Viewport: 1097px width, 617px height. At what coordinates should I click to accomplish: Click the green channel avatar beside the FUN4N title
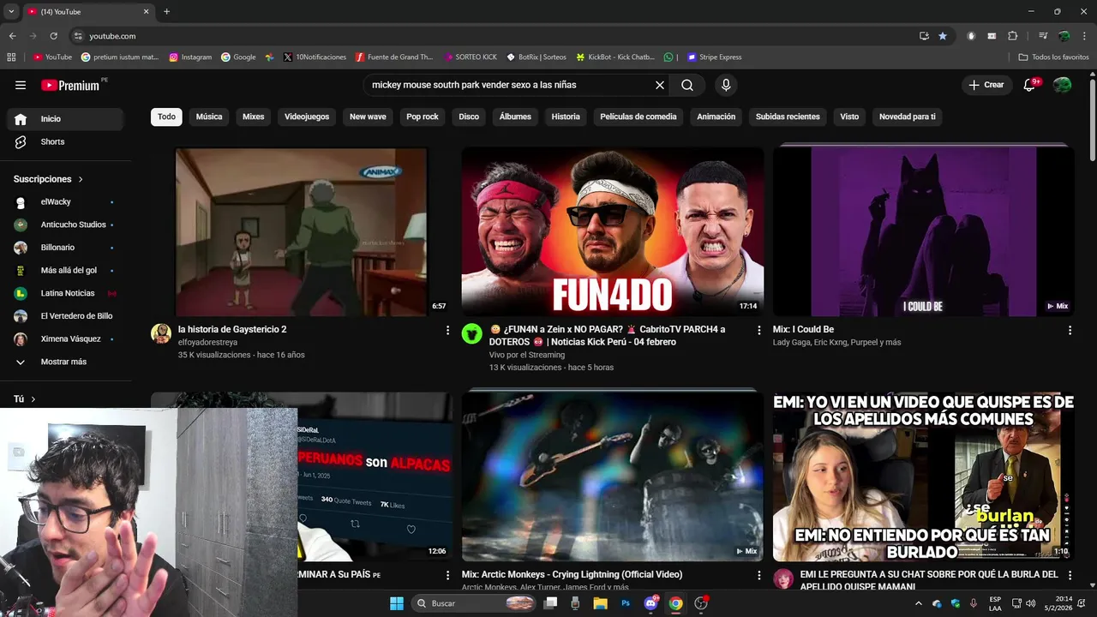pyautogui.click(x=472, y=333)
